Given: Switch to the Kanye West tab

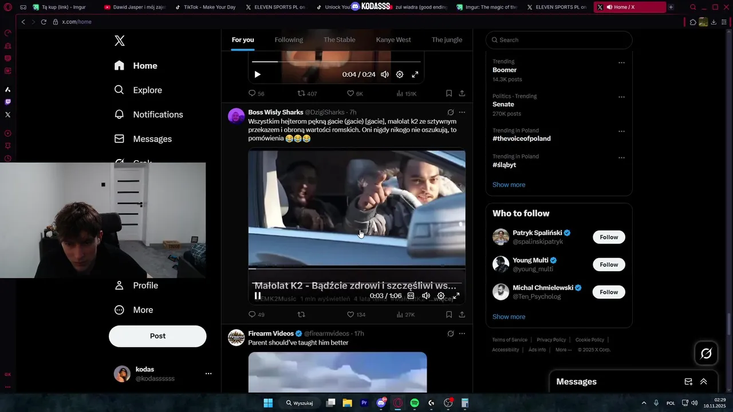Looking at the screenshot, I should click(x=393, y=39).
